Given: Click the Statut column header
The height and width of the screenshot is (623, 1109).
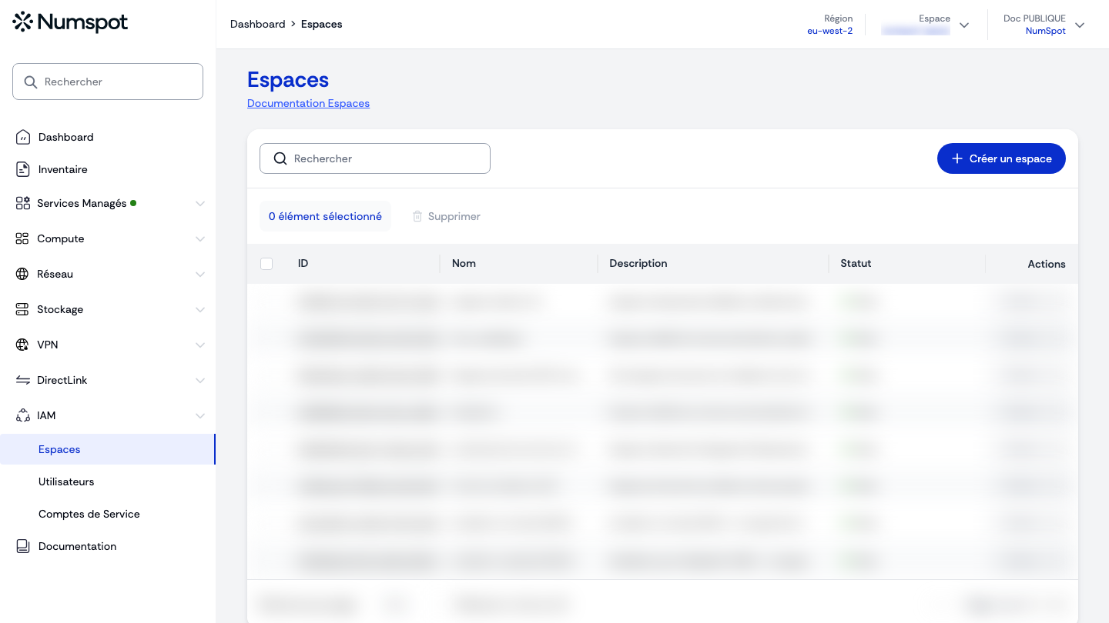Looking at the screenshot, I should tap(856, 263).
